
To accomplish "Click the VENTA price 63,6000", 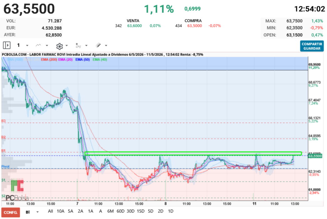I will [x=135, y=26].
